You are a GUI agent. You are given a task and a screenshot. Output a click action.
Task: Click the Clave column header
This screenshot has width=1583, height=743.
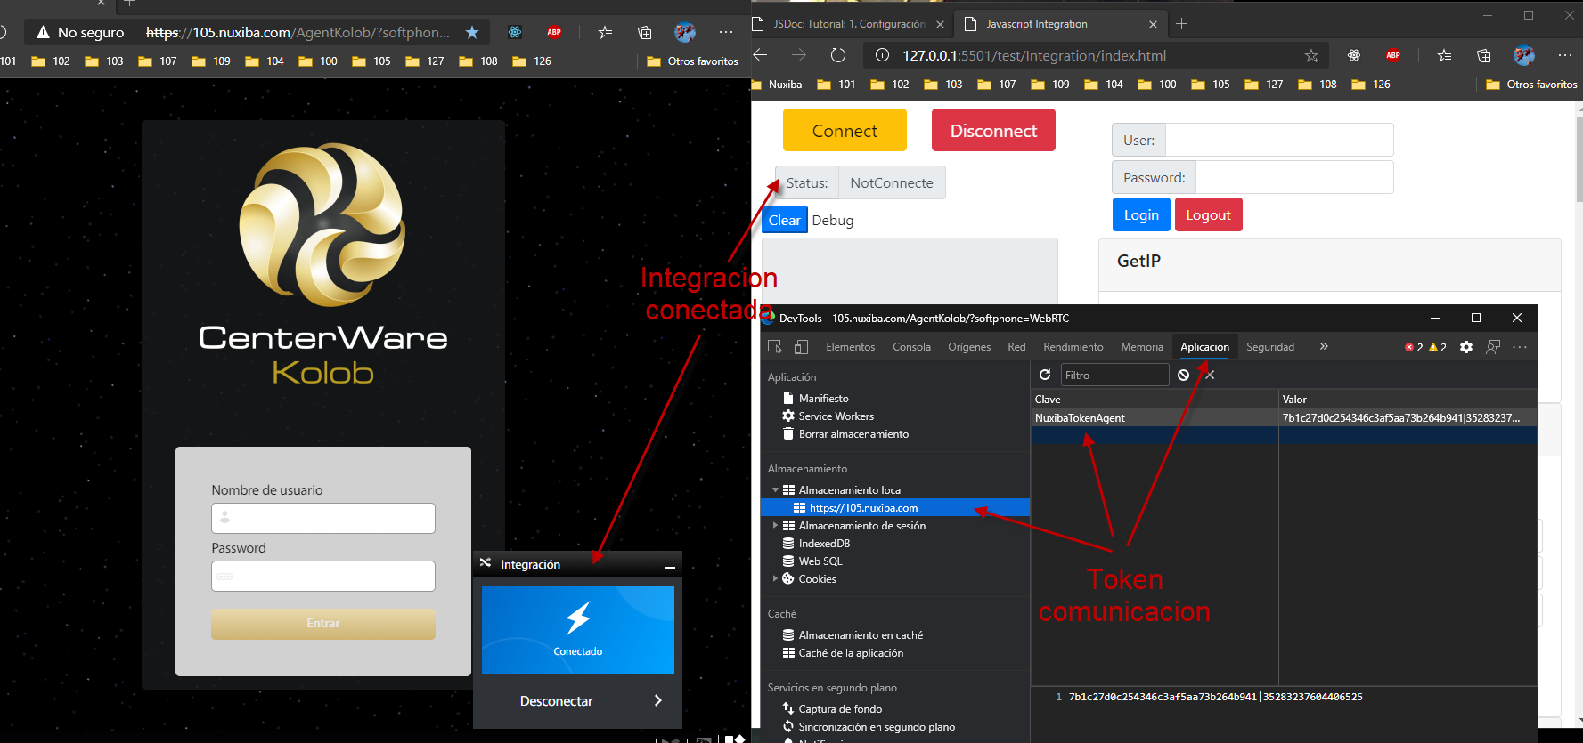coord(1155,400)
